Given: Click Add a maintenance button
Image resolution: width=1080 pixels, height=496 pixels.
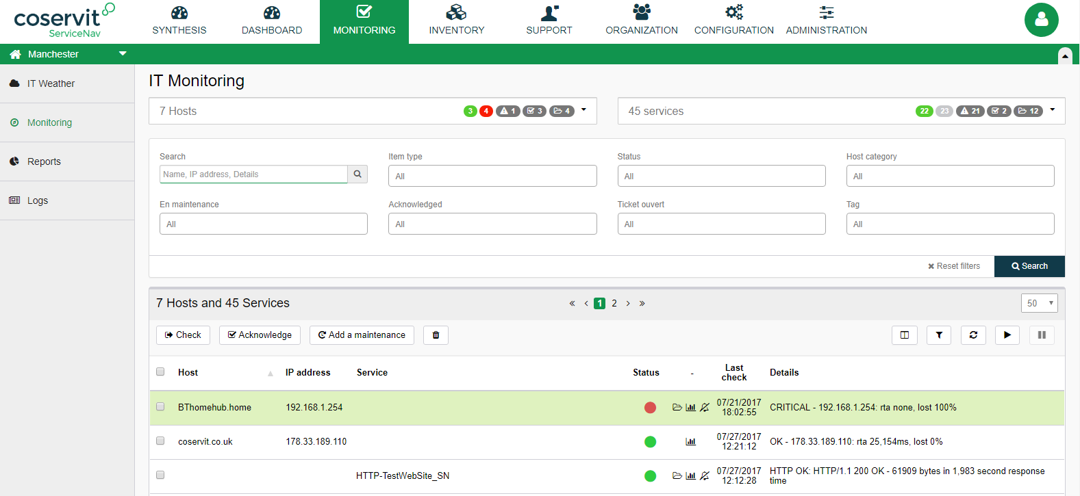Looking at the screenshot, I should point(362,335).
